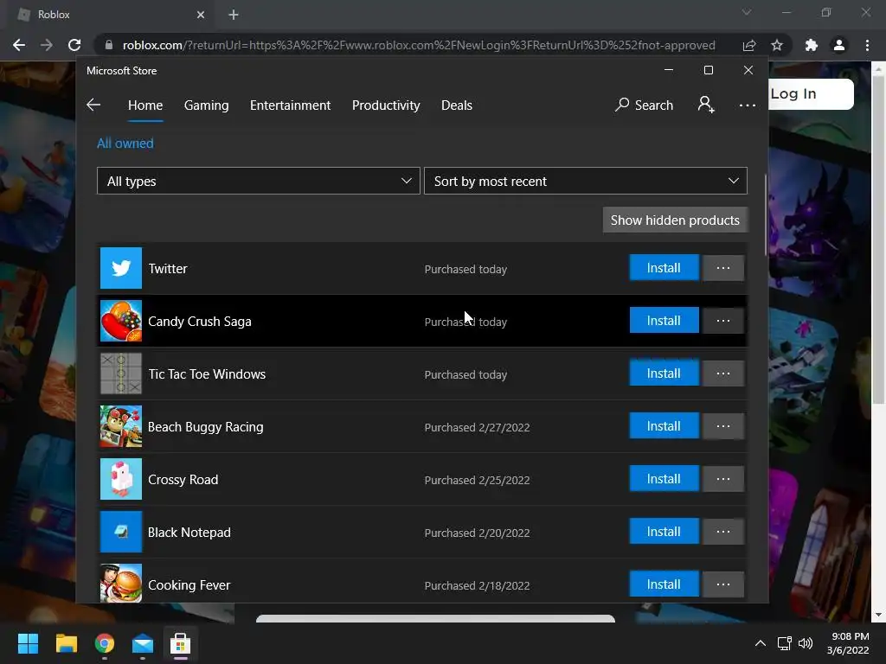886x664 pixels.
Task: Click the Black Notepad app icon
Action: (x=121, y=532)
